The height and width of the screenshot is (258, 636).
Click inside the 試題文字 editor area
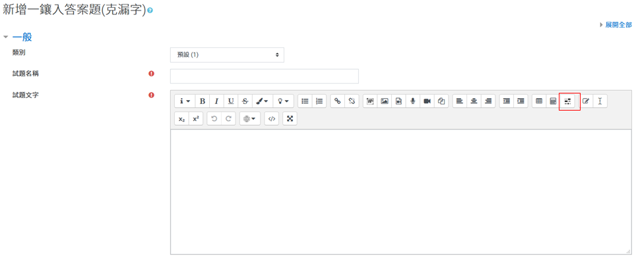[x=402, y=192]
